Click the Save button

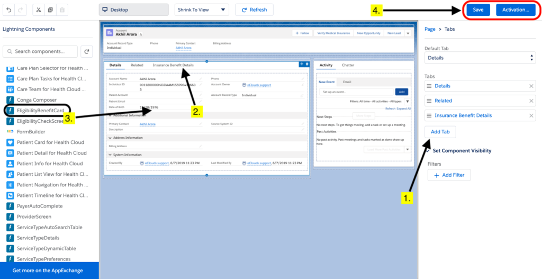[478, 10]
